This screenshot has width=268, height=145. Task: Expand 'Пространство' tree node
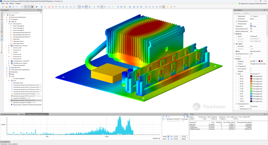coord(9,24)
